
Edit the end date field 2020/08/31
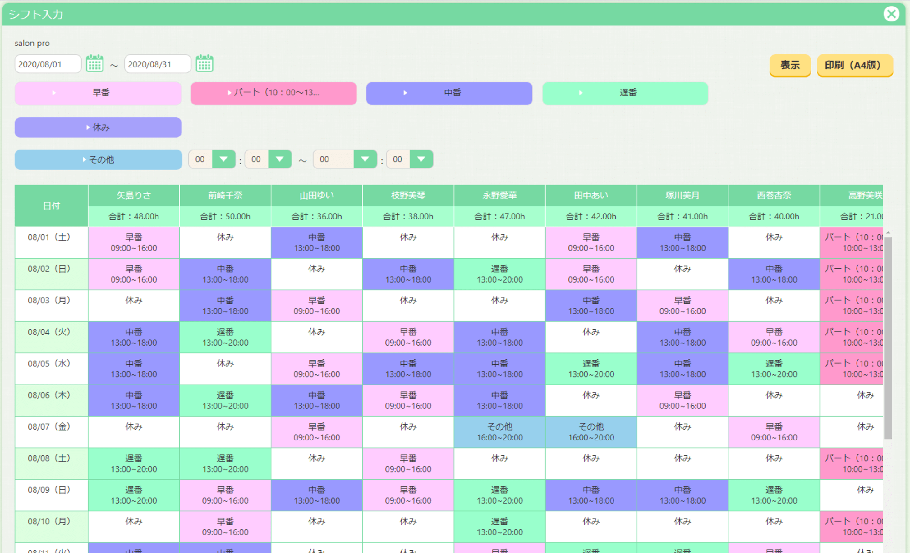158,64
